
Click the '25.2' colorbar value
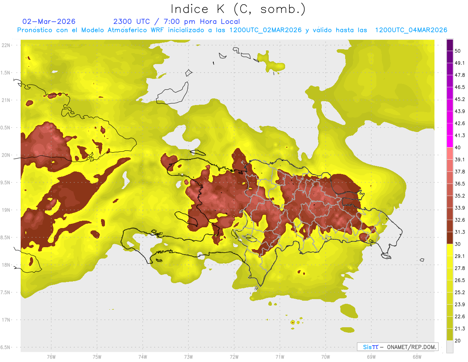click(x=460, y=292)
